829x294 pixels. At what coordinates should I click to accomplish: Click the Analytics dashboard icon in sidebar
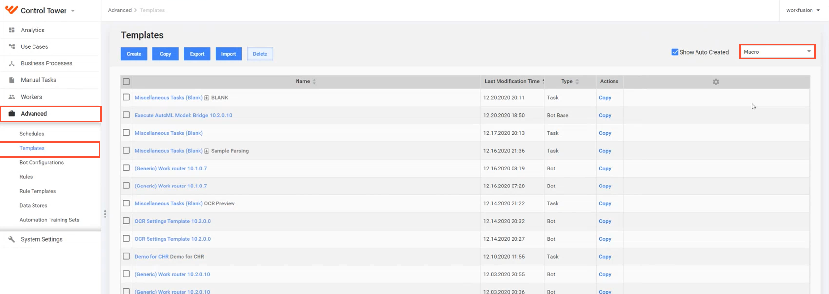(12, 30)
